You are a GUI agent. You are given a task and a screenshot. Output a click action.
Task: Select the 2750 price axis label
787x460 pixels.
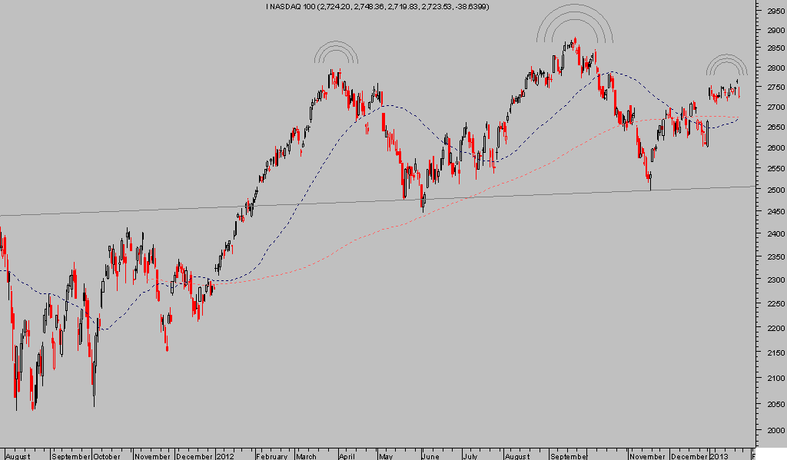769,88
